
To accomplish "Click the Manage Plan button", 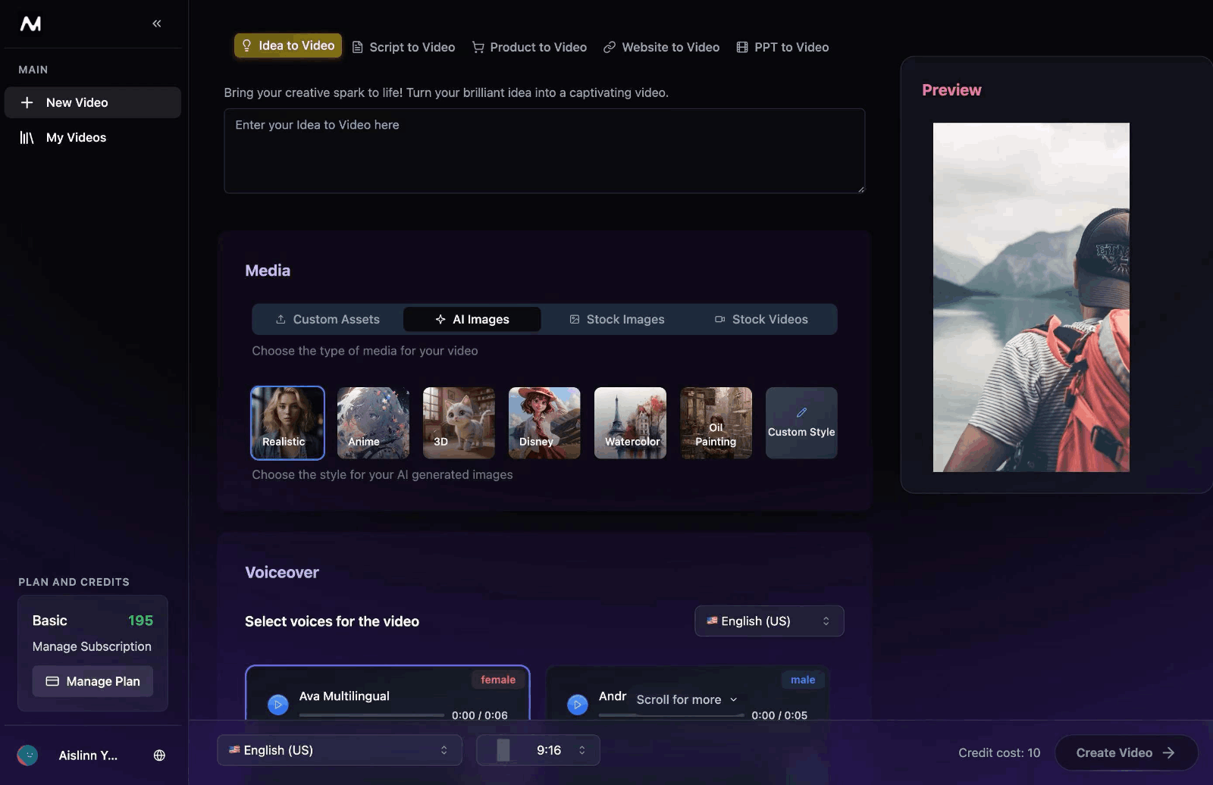I will point(92,681).
